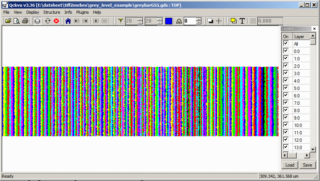Click the redraw refresh icon
The height and width of the screenshot is (181, 320).
[x=48, y=21]
